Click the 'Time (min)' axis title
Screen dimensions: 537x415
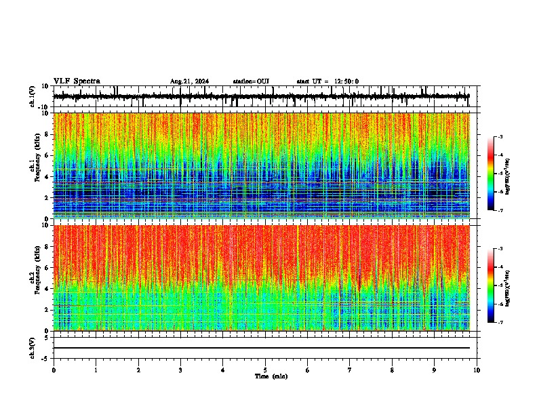pos(271,376)
